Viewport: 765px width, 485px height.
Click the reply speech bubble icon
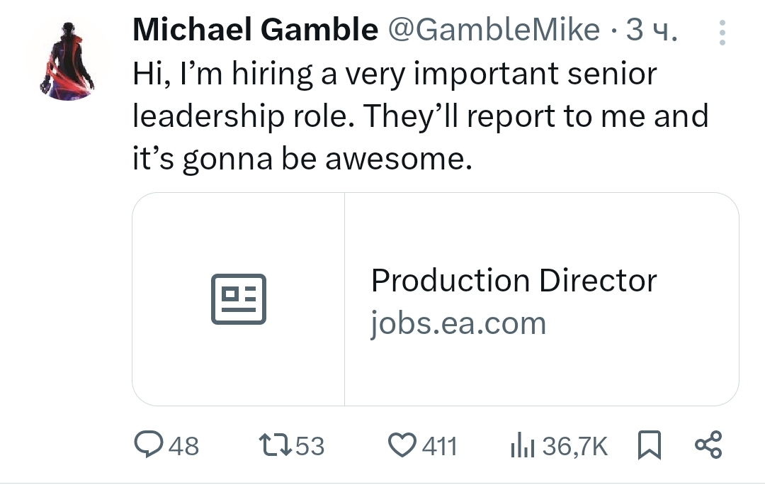pyautogui.click(x=148, y=445)
